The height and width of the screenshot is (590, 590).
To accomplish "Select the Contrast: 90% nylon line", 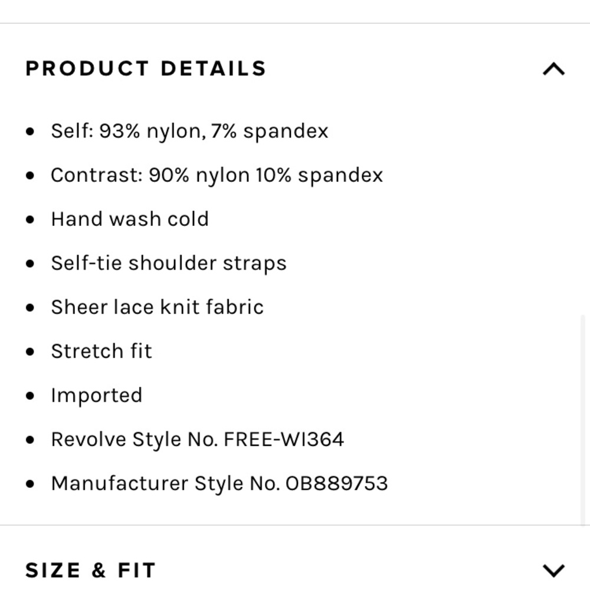I will click(x=217, y=175).
